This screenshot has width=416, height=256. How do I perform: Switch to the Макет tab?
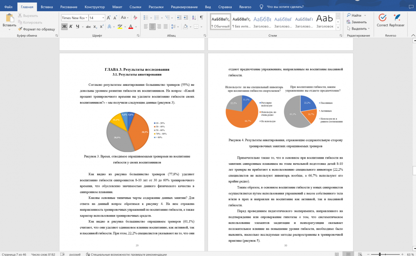click(117, 7)
